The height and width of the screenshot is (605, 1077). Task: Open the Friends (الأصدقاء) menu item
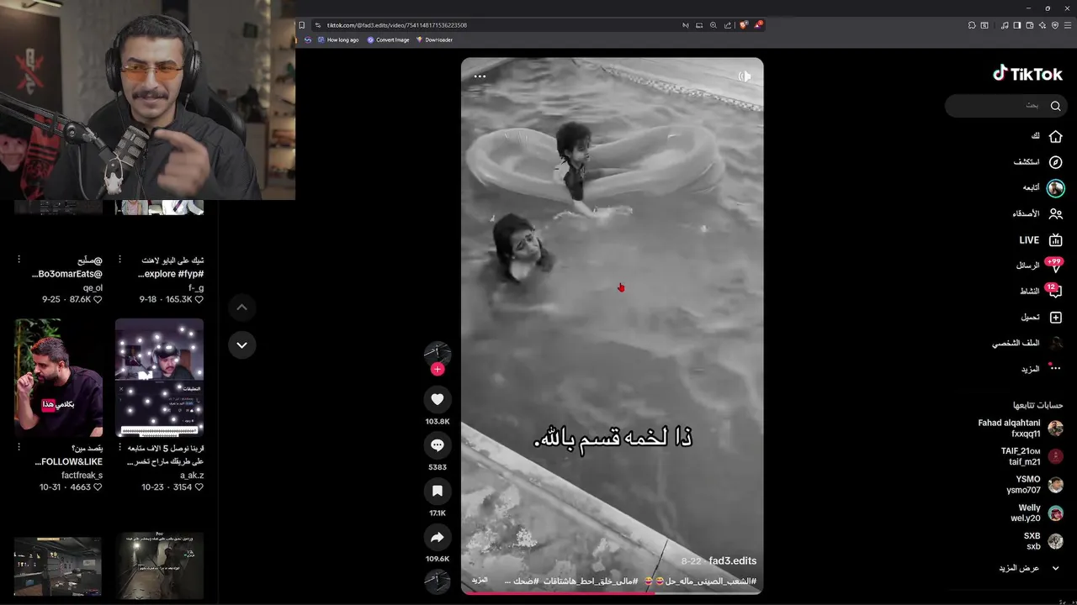pyautogui.click(x=1037, y=214)
